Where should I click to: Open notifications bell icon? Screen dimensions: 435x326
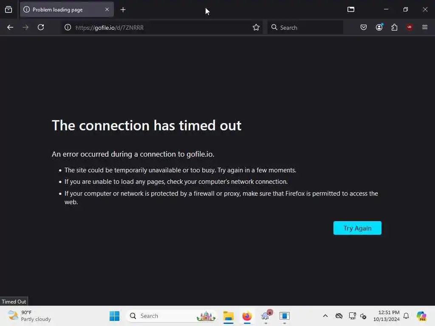[x=406, y=316]
